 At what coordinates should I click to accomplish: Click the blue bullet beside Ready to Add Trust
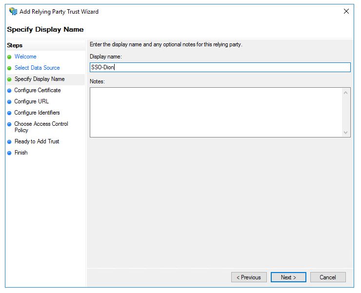tap(9, 142)
